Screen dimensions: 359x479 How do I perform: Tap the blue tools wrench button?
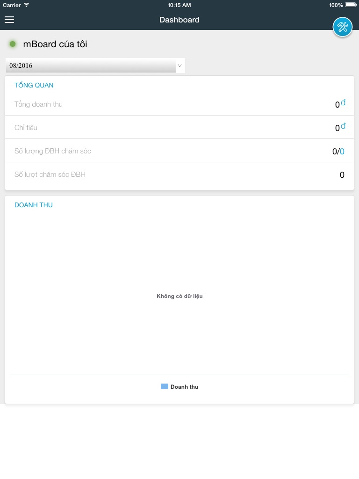[x=342, y=27]
